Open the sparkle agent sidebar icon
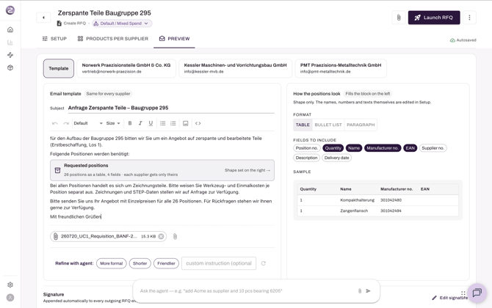 click(x=10, y=55)
